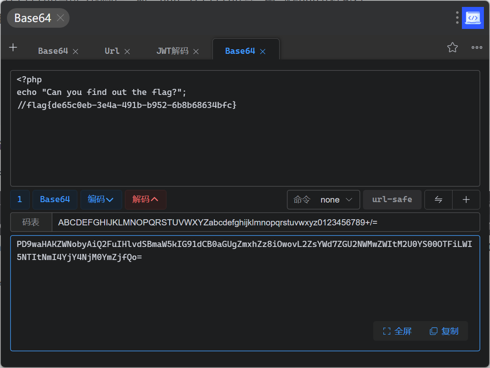Expand the encoded text with 全屏

(397, 331)
